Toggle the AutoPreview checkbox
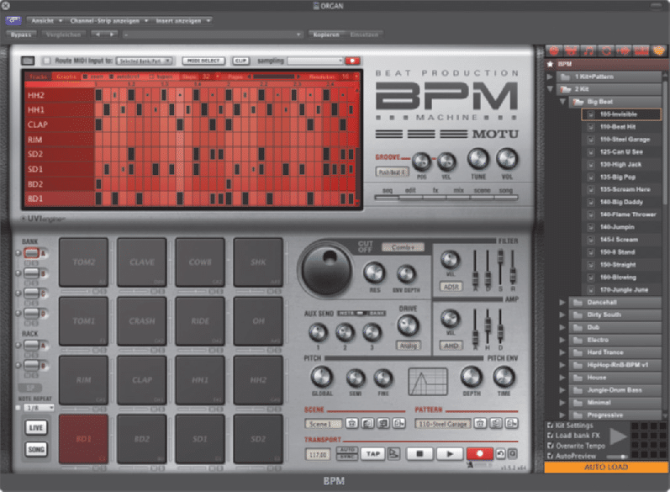The height and width of the screenshot is (492, 670). point(551,456)
